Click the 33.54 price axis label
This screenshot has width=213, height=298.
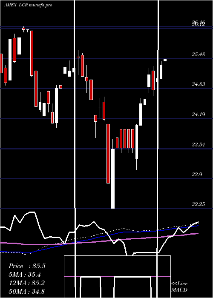point(198,145)
